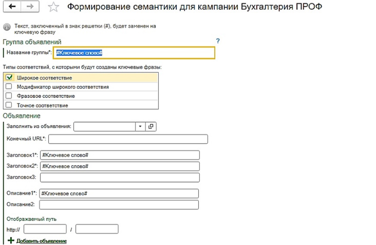Click into the Конечный URL field
This screenshot has width=376, height=245.
[128, 139]
